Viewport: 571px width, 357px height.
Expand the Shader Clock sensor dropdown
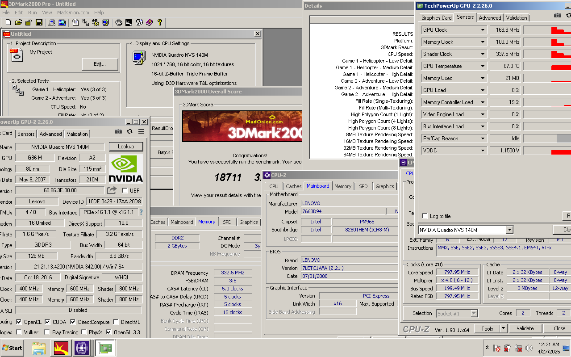click(x=483, y=54)
